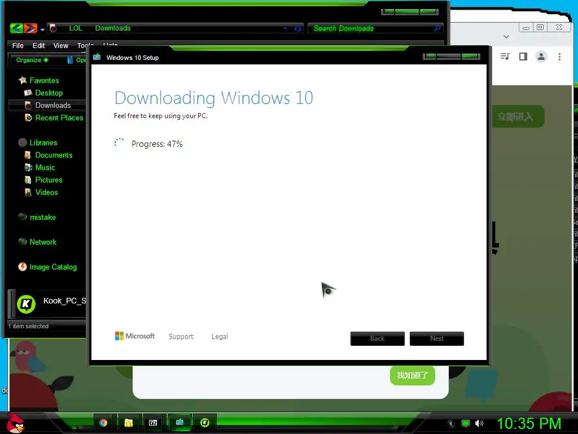Show hidden tray icons arrow
Viewport: 578px width, 434px height.
450,424
